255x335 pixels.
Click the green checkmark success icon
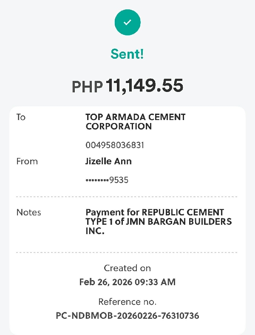point(127,22)
